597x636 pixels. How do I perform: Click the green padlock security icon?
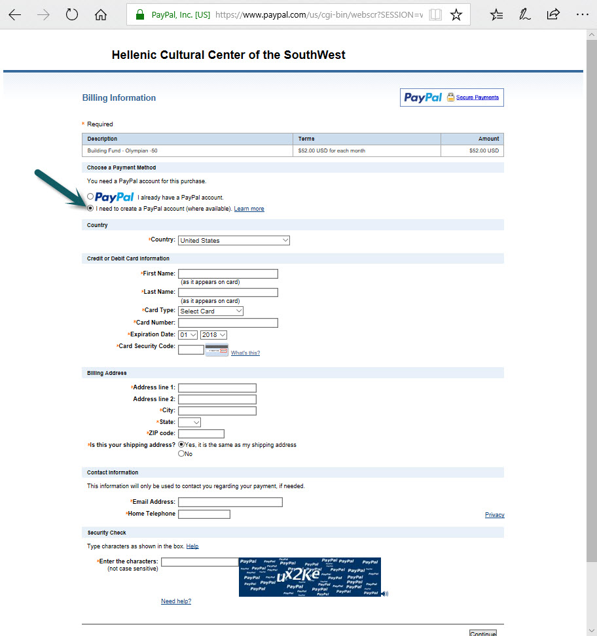point(140,15)
